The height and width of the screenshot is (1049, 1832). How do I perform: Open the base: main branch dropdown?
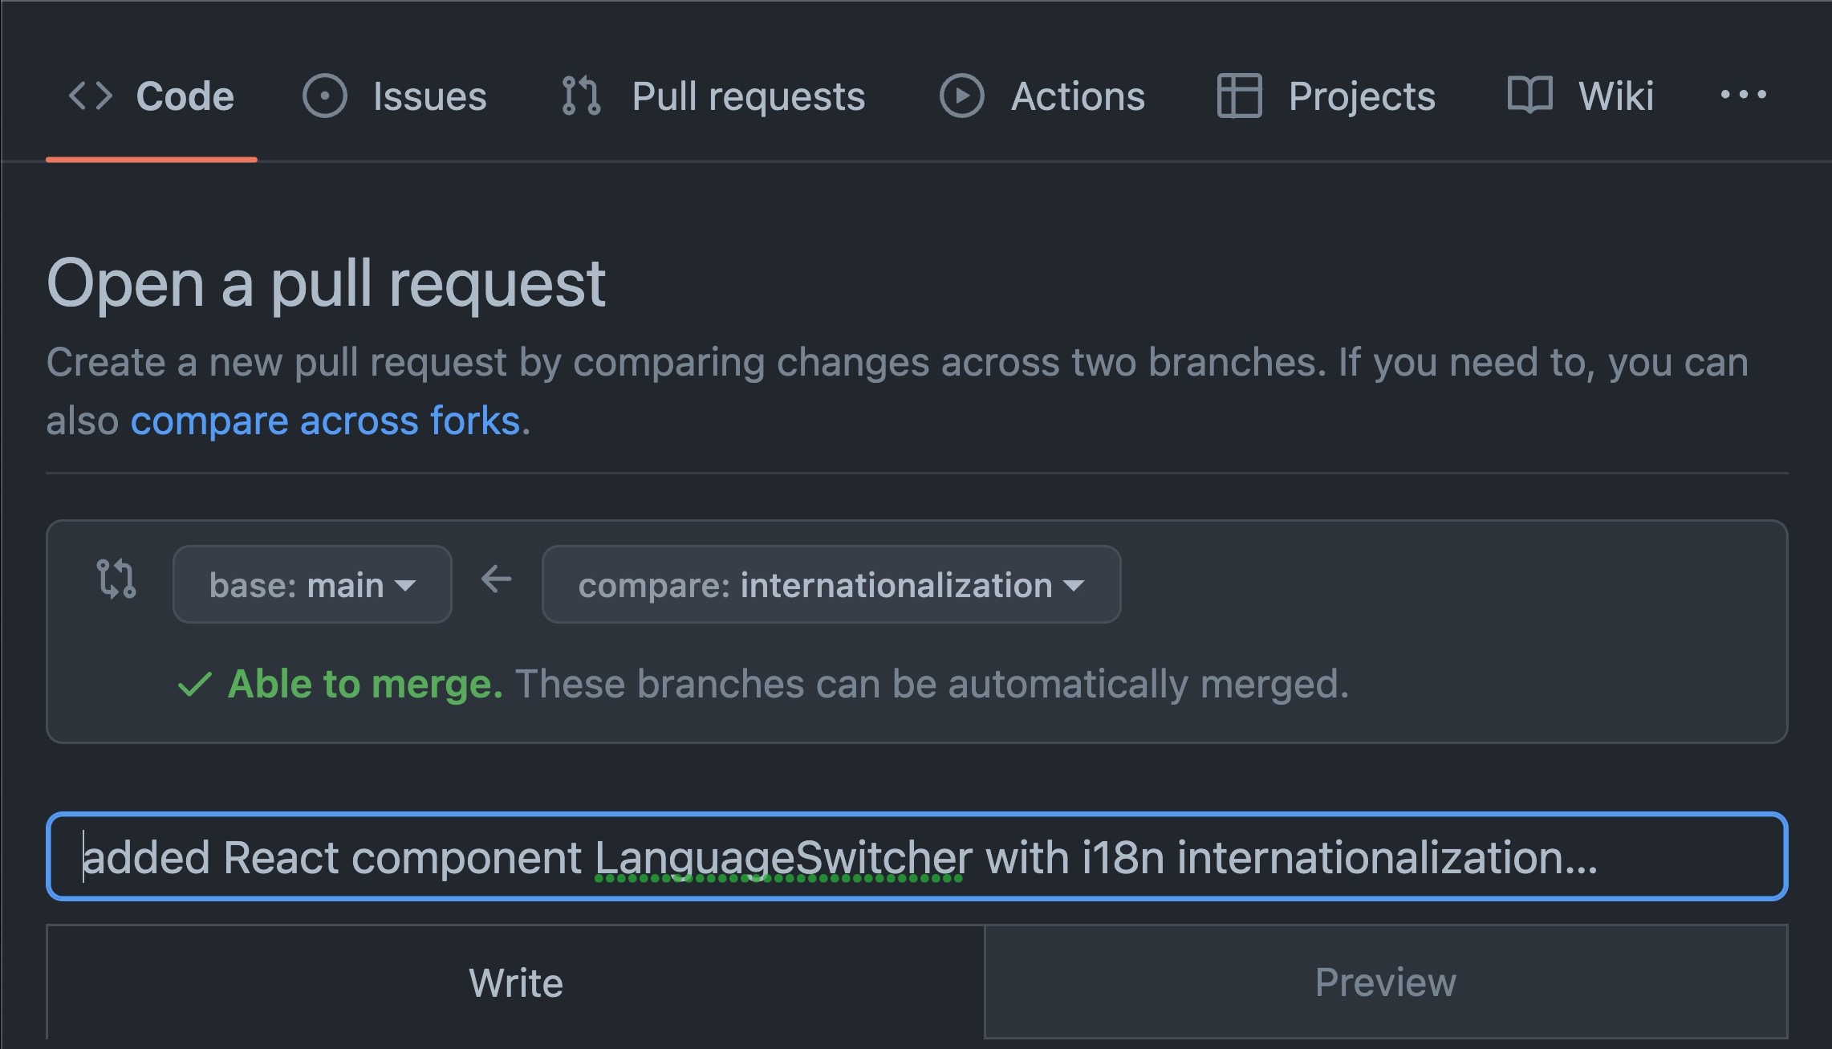(x=312, y=584)
